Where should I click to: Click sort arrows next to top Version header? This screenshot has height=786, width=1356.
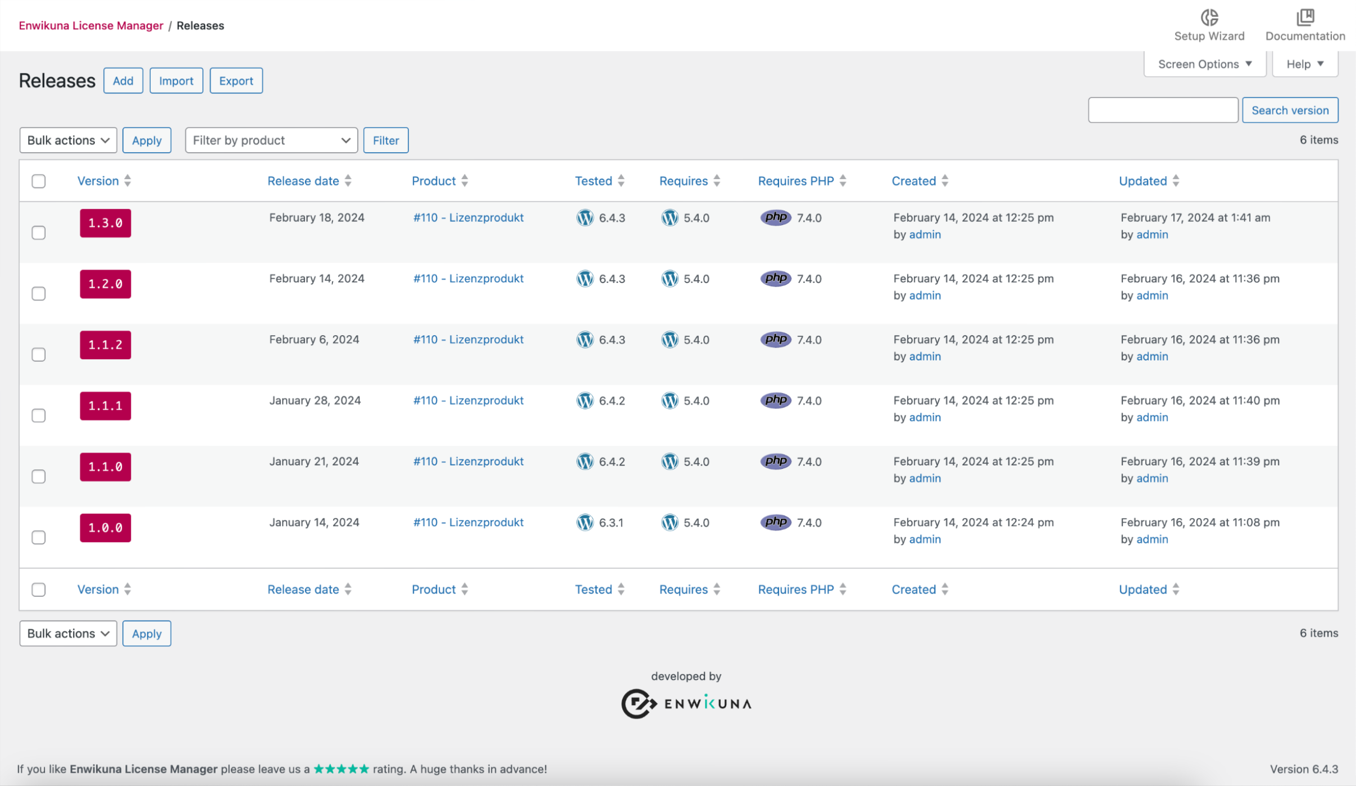128,181
